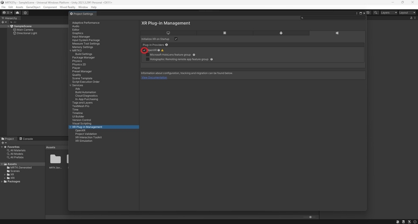Open the View Documentation link
Image resolution: width=418 pixels, height=224 pixels.
[x=154, y=77]
